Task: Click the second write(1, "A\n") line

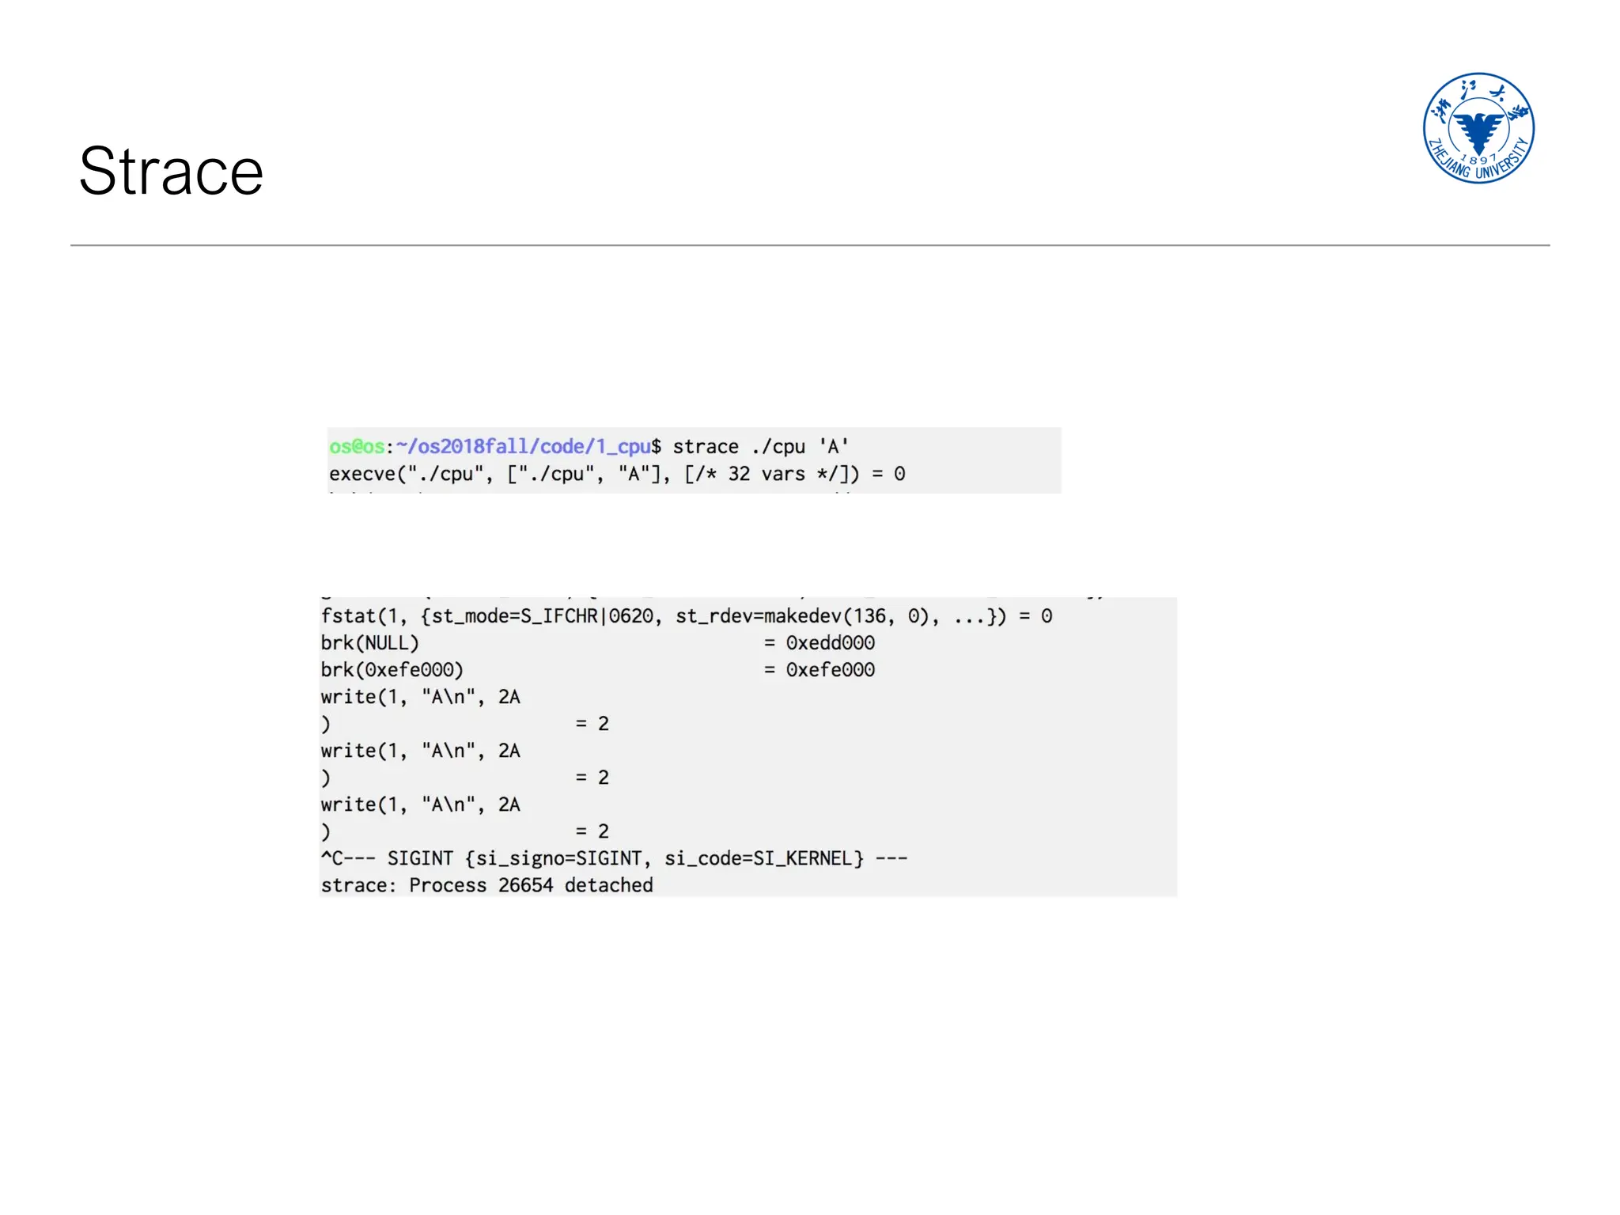Action: [x=420, y=751]
